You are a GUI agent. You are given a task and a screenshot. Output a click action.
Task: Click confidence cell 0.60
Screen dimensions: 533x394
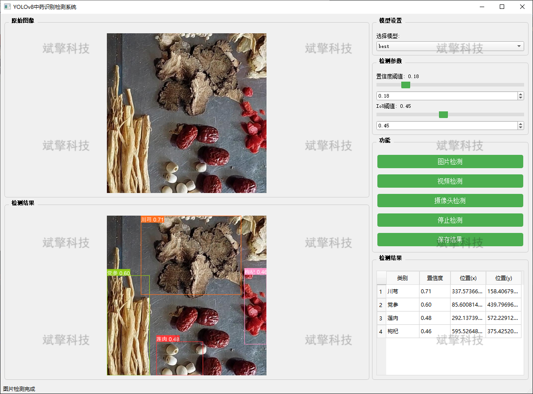click(435, 305)
